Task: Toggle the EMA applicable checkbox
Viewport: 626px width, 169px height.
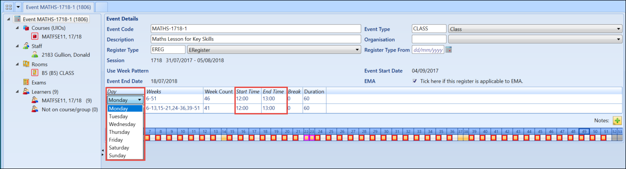Action: pos(415,81)
